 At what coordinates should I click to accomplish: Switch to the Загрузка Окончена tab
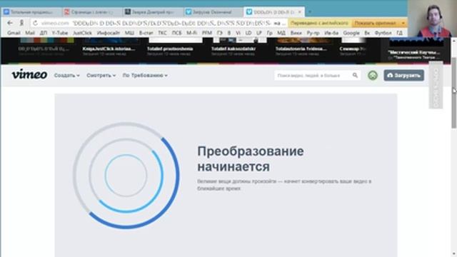(x=213, y=12)
